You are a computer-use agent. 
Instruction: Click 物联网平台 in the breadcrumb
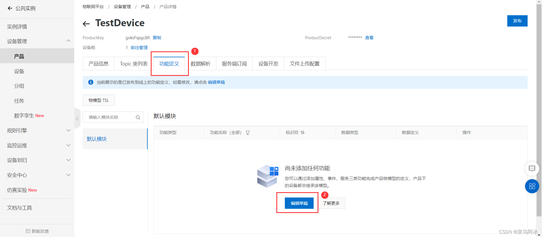(x=93, y=6)
